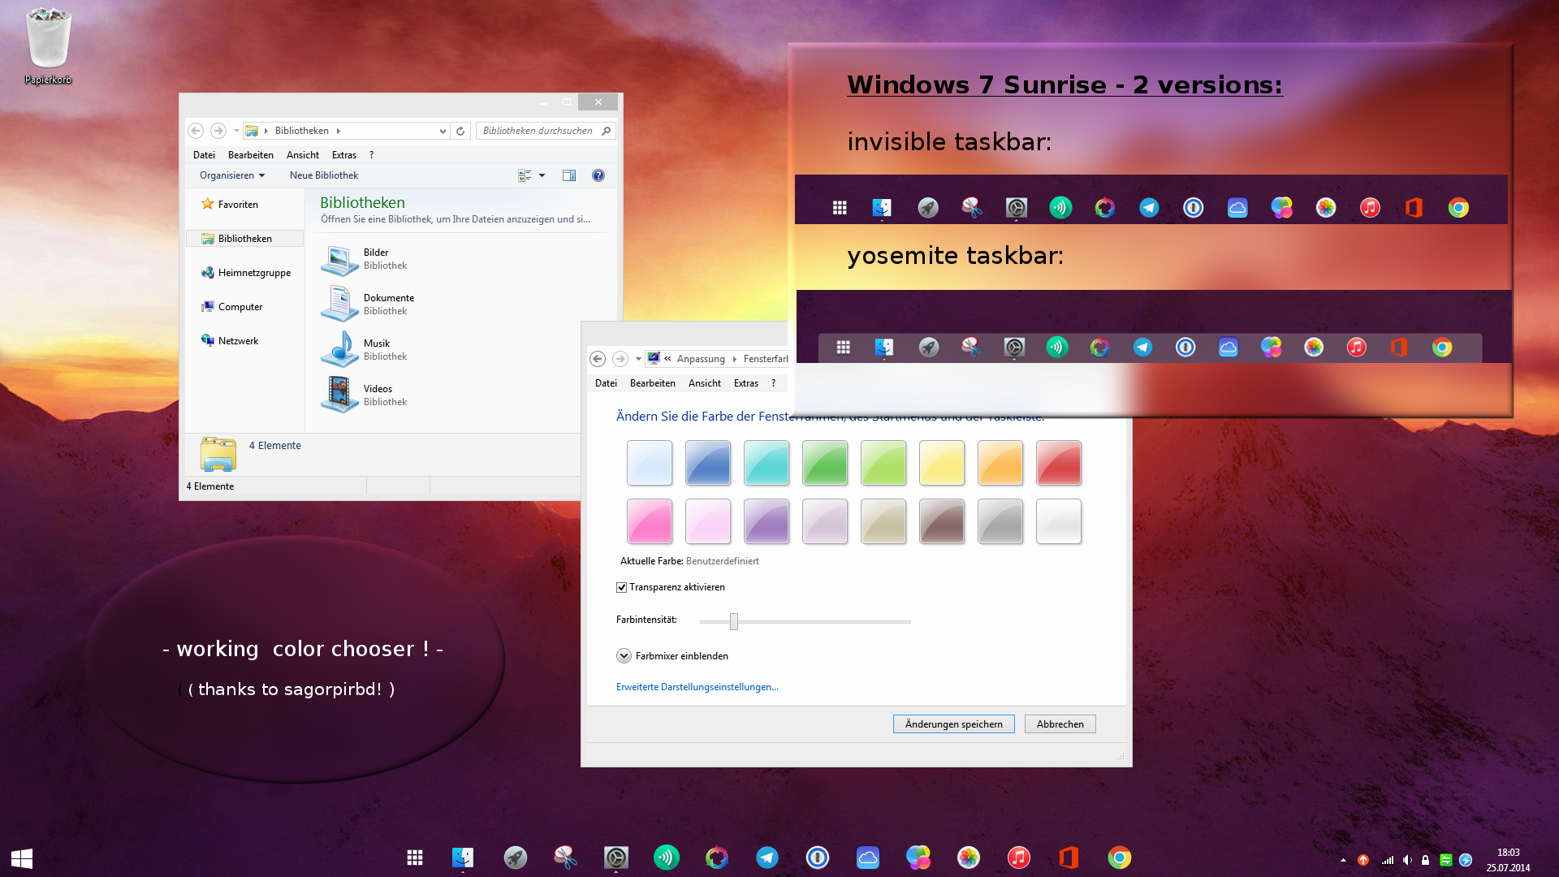Launch Finder from the bottom taskbar

point(463,858)
